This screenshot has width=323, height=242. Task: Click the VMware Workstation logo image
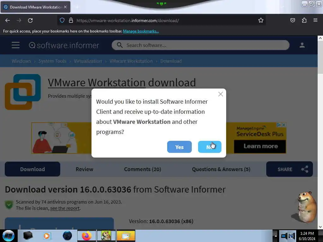point(23,92)
